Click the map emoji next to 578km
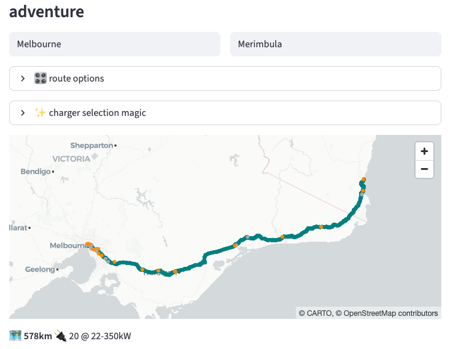Viewport: 453px width, 349px height. (x=15, y=336)
